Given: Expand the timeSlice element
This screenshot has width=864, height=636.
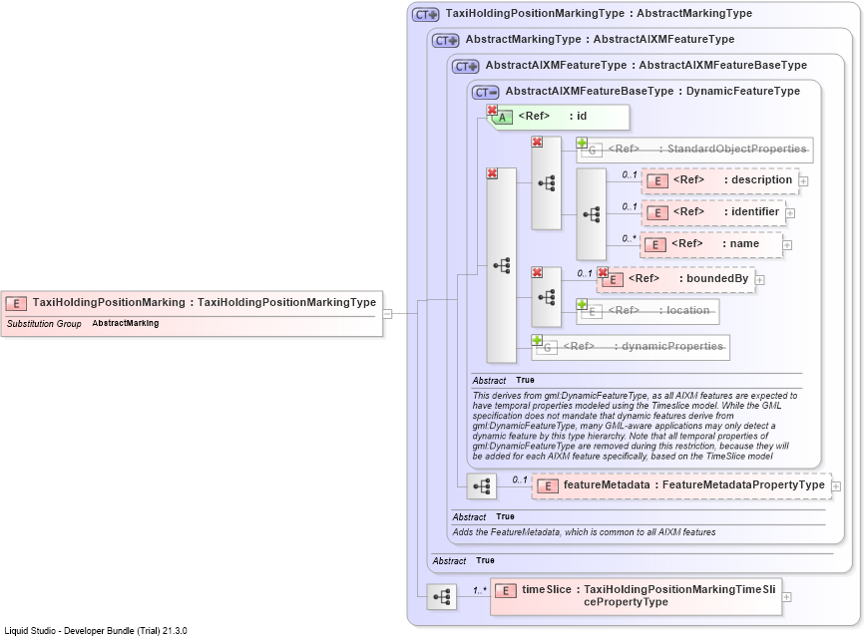Looking at the screenshot, I should tap(787, 597).
